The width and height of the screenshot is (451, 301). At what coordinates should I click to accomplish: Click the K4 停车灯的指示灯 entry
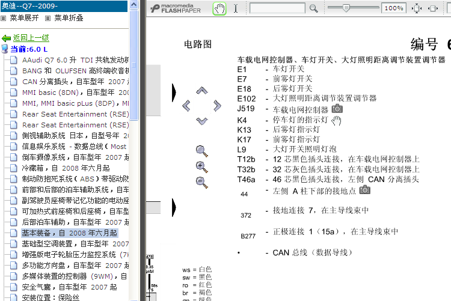pos(283,120)
